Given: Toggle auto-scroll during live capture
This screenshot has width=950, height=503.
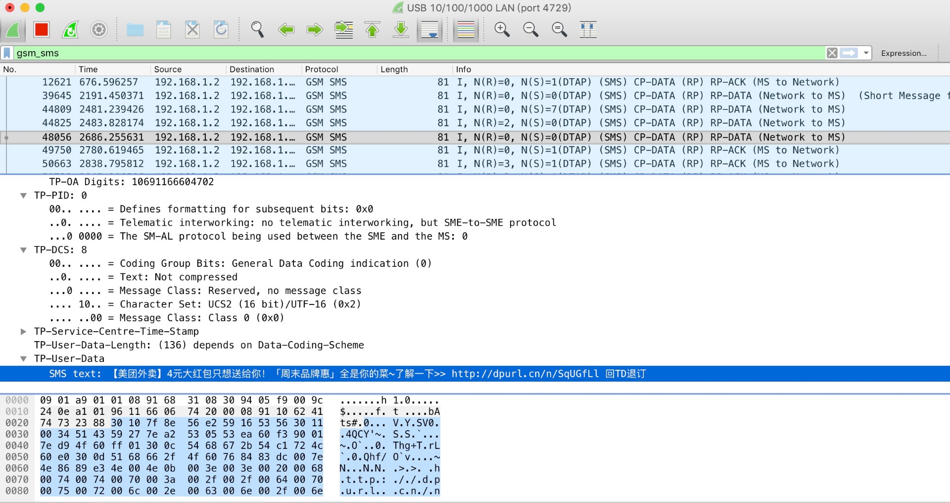Looking at the screenshot, I should coord(429,30).
